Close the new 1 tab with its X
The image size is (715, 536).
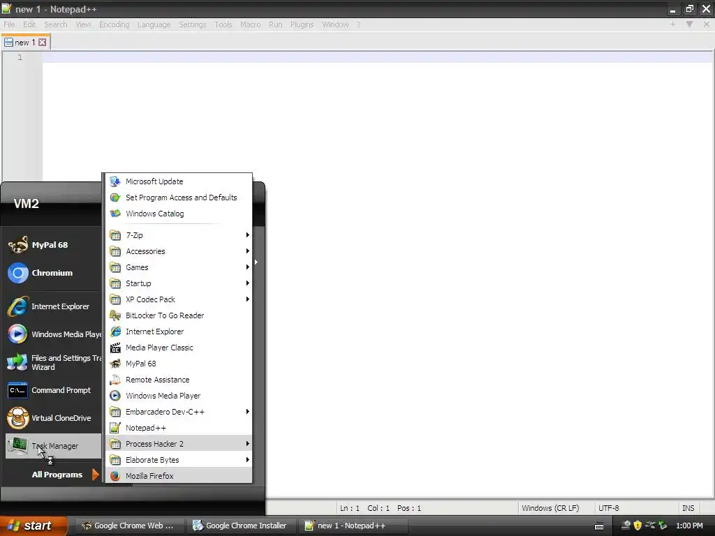(x=42, y=43)
